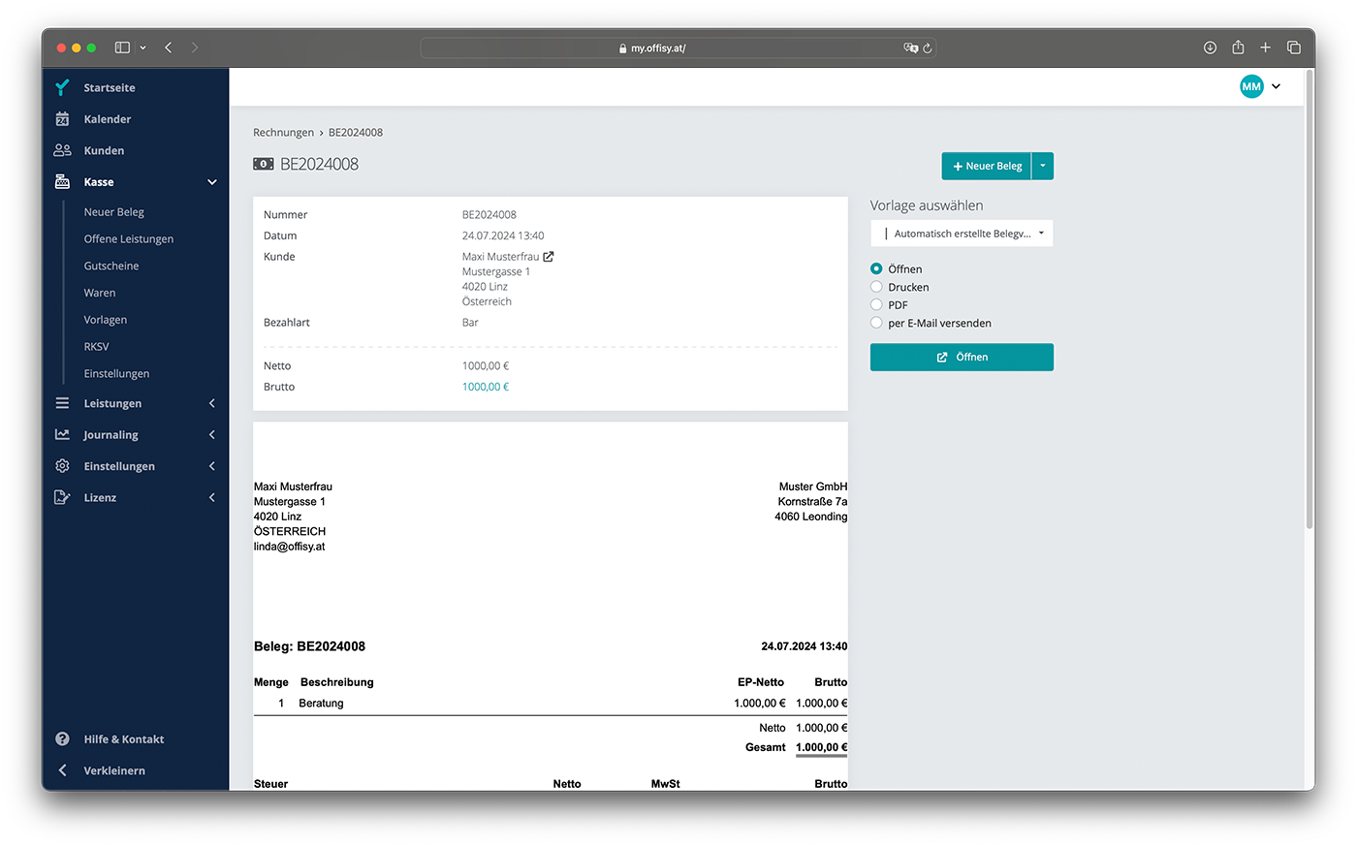Open Vorlagen menu item
The image size is (1357, 846).
click(x=106, y=320)
